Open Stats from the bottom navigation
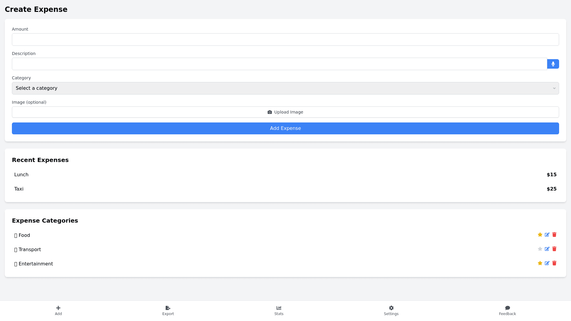 pyautogui.click(x=279, y=310)
